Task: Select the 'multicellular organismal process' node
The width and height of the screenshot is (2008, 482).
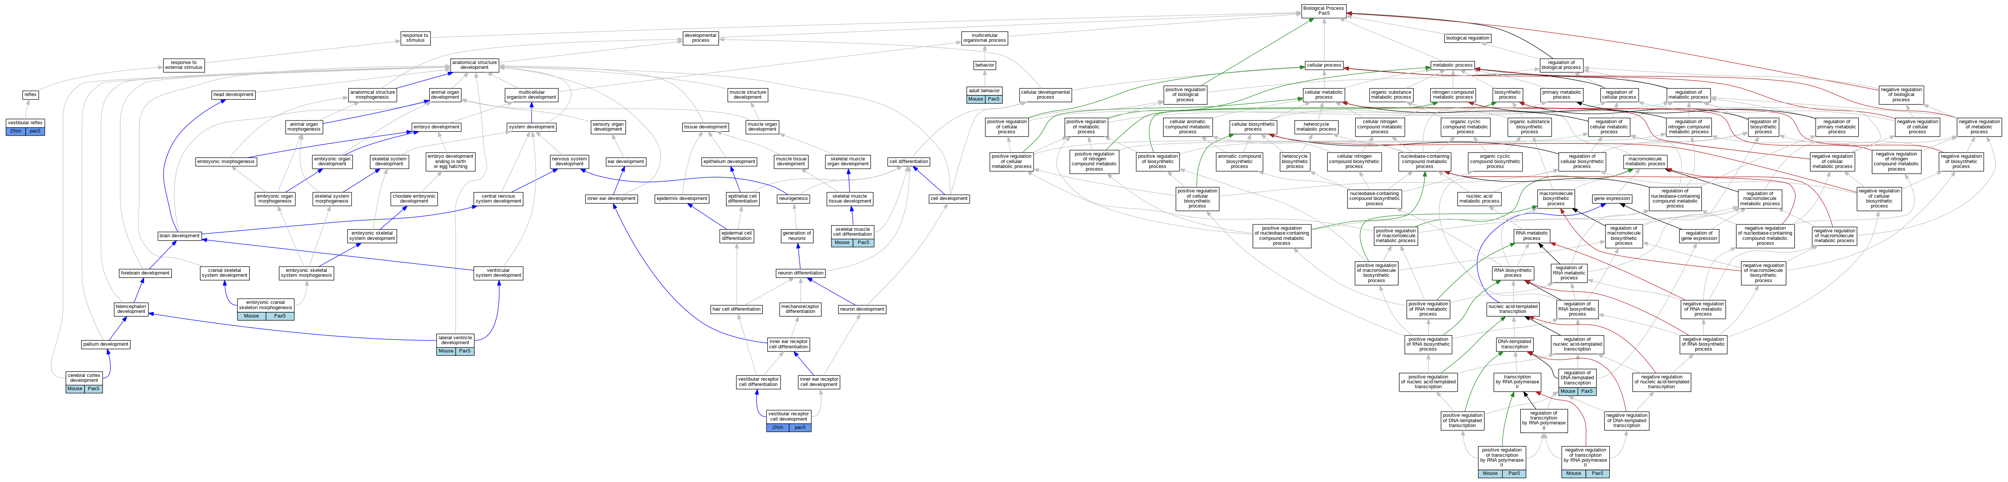Action: pyautogui.click(x=985, y=37)
